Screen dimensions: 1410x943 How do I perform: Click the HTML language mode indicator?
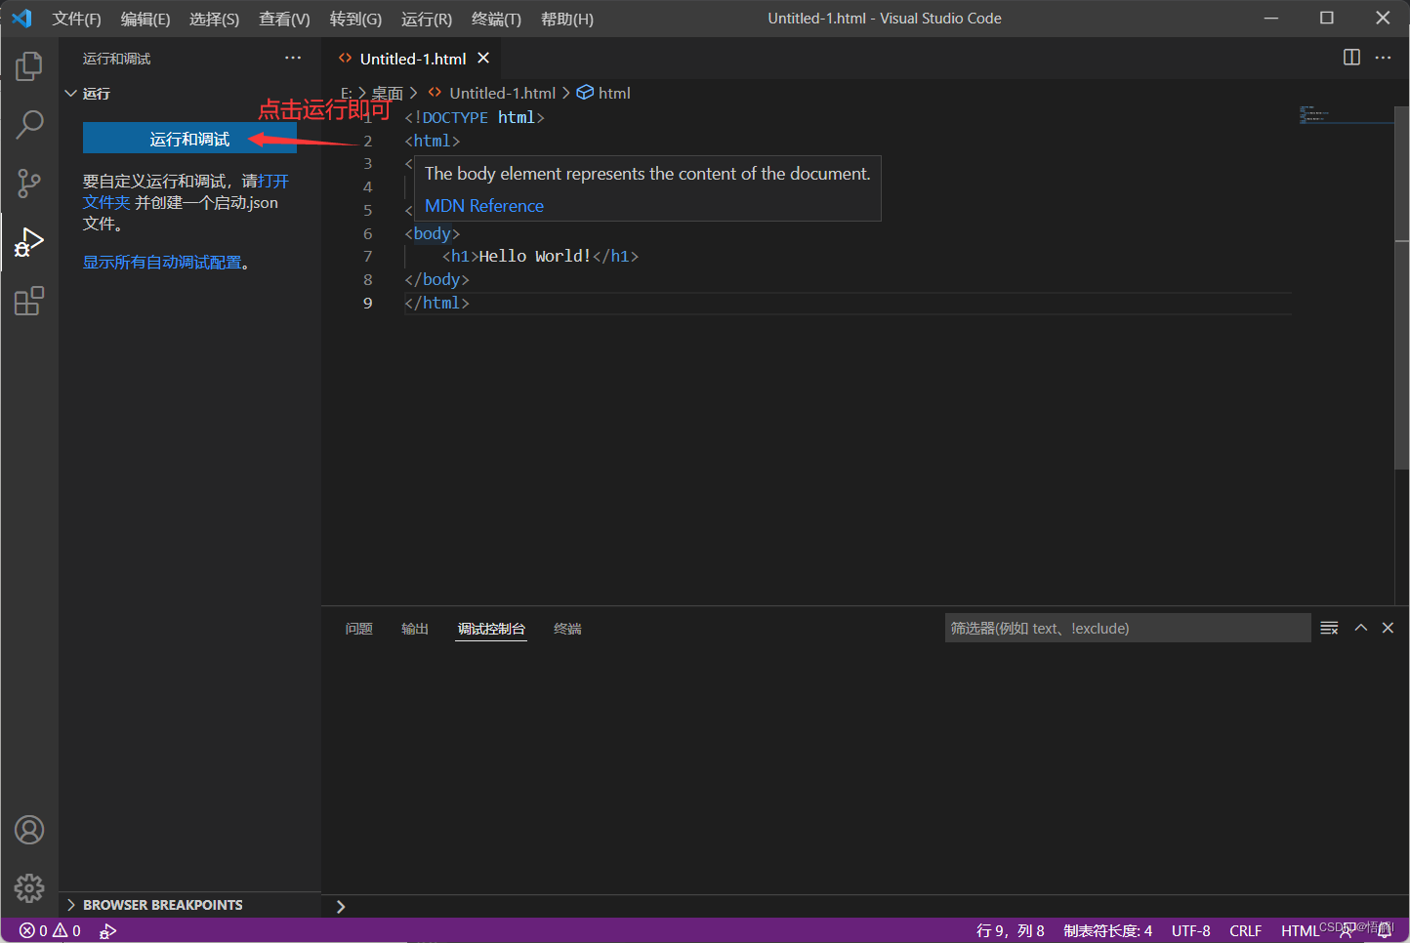1300,930
